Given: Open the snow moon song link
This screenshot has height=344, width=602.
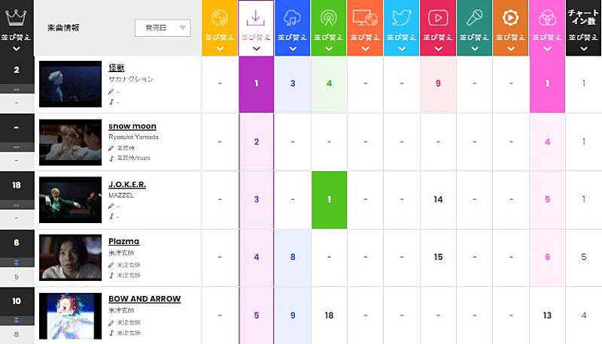Looking at the screenshot, I should coord(132,126).
